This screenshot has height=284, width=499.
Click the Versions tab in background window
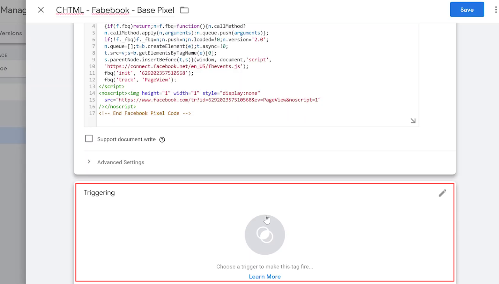11,33
